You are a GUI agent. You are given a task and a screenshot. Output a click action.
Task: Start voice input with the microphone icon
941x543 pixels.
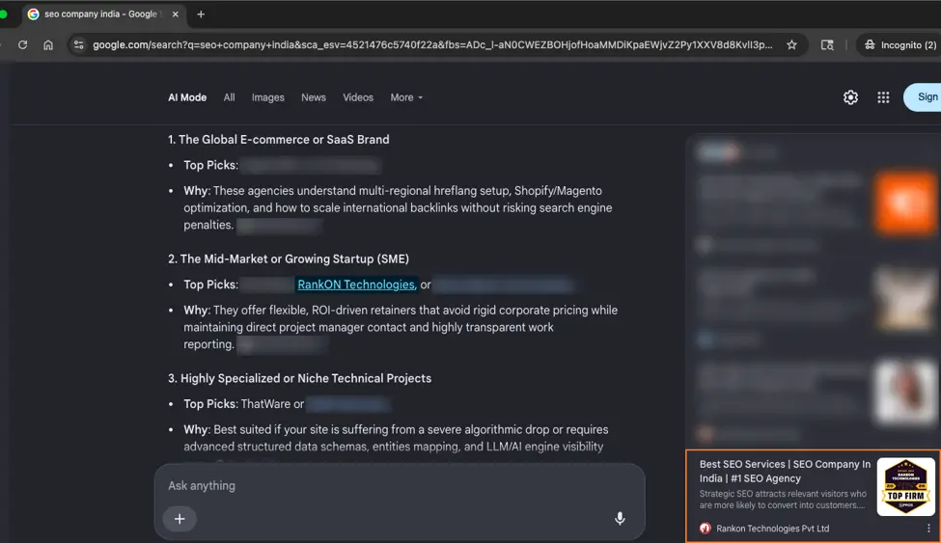tap(620, 518)
